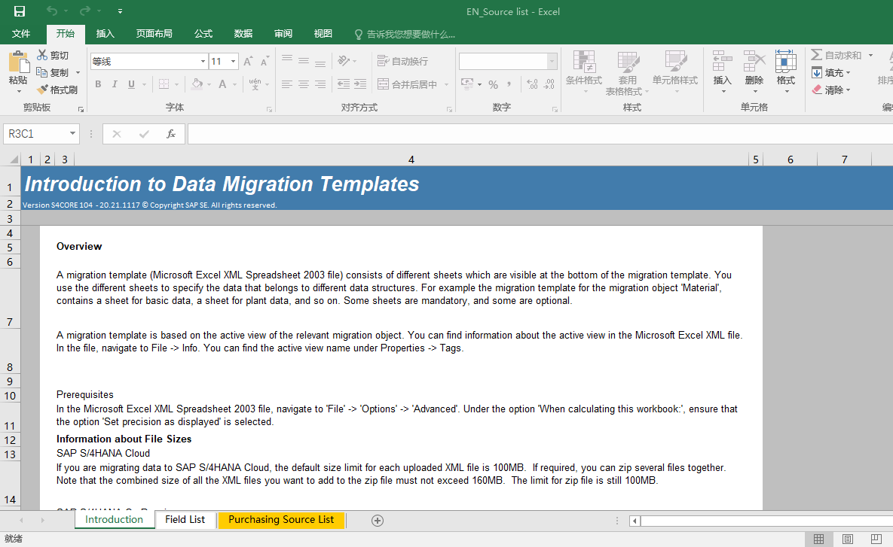This screenshot has height=547, width=893.
Task: Open the 文件 menu
Action: coord(21,34)
